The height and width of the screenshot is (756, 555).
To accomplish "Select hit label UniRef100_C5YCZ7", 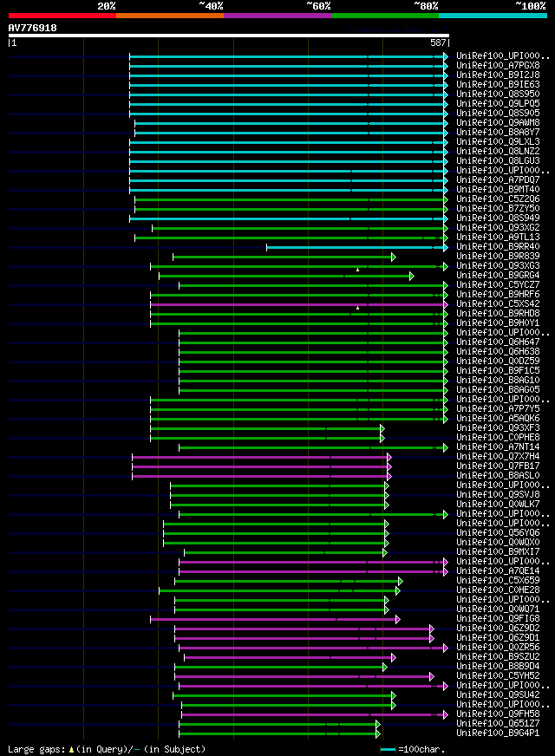I will (498, 284).
